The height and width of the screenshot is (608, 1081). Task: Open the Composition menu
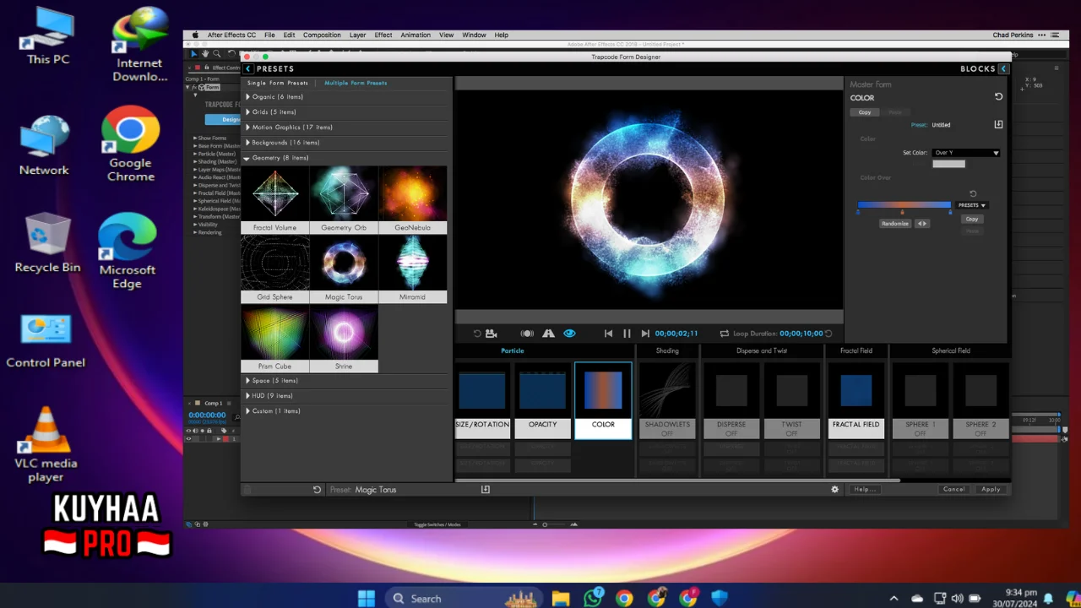coord(322,35)
